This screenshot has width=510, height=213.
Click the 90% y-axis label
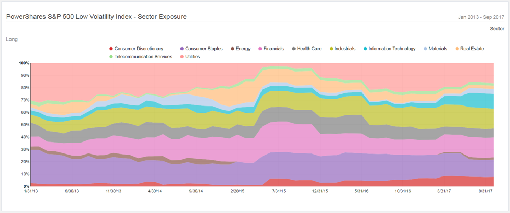point(26,75)
